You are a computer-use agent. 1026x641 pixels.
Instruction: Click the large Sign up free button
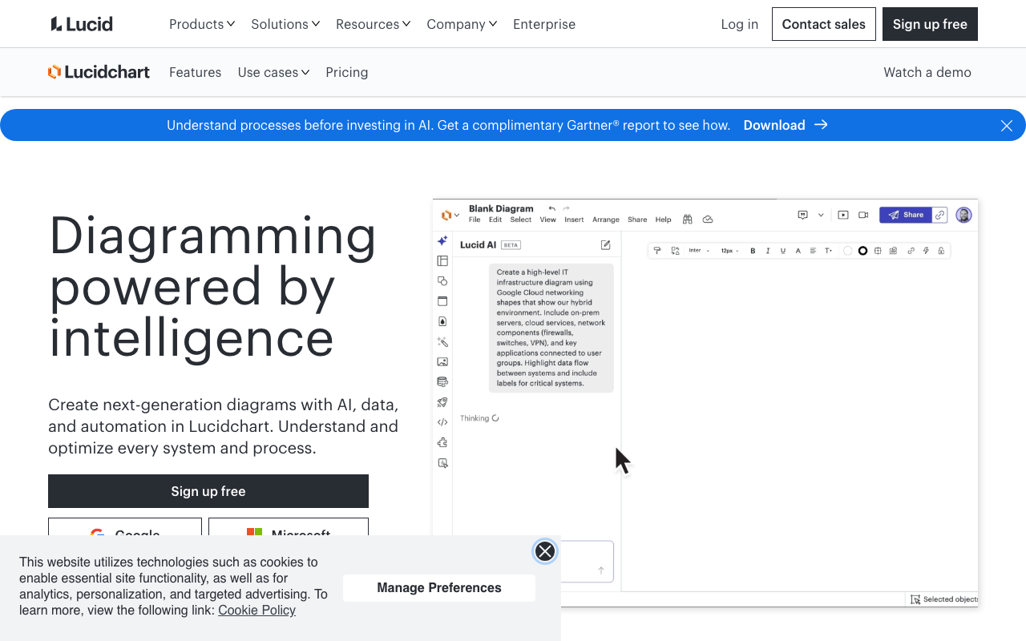click(208, 491)
